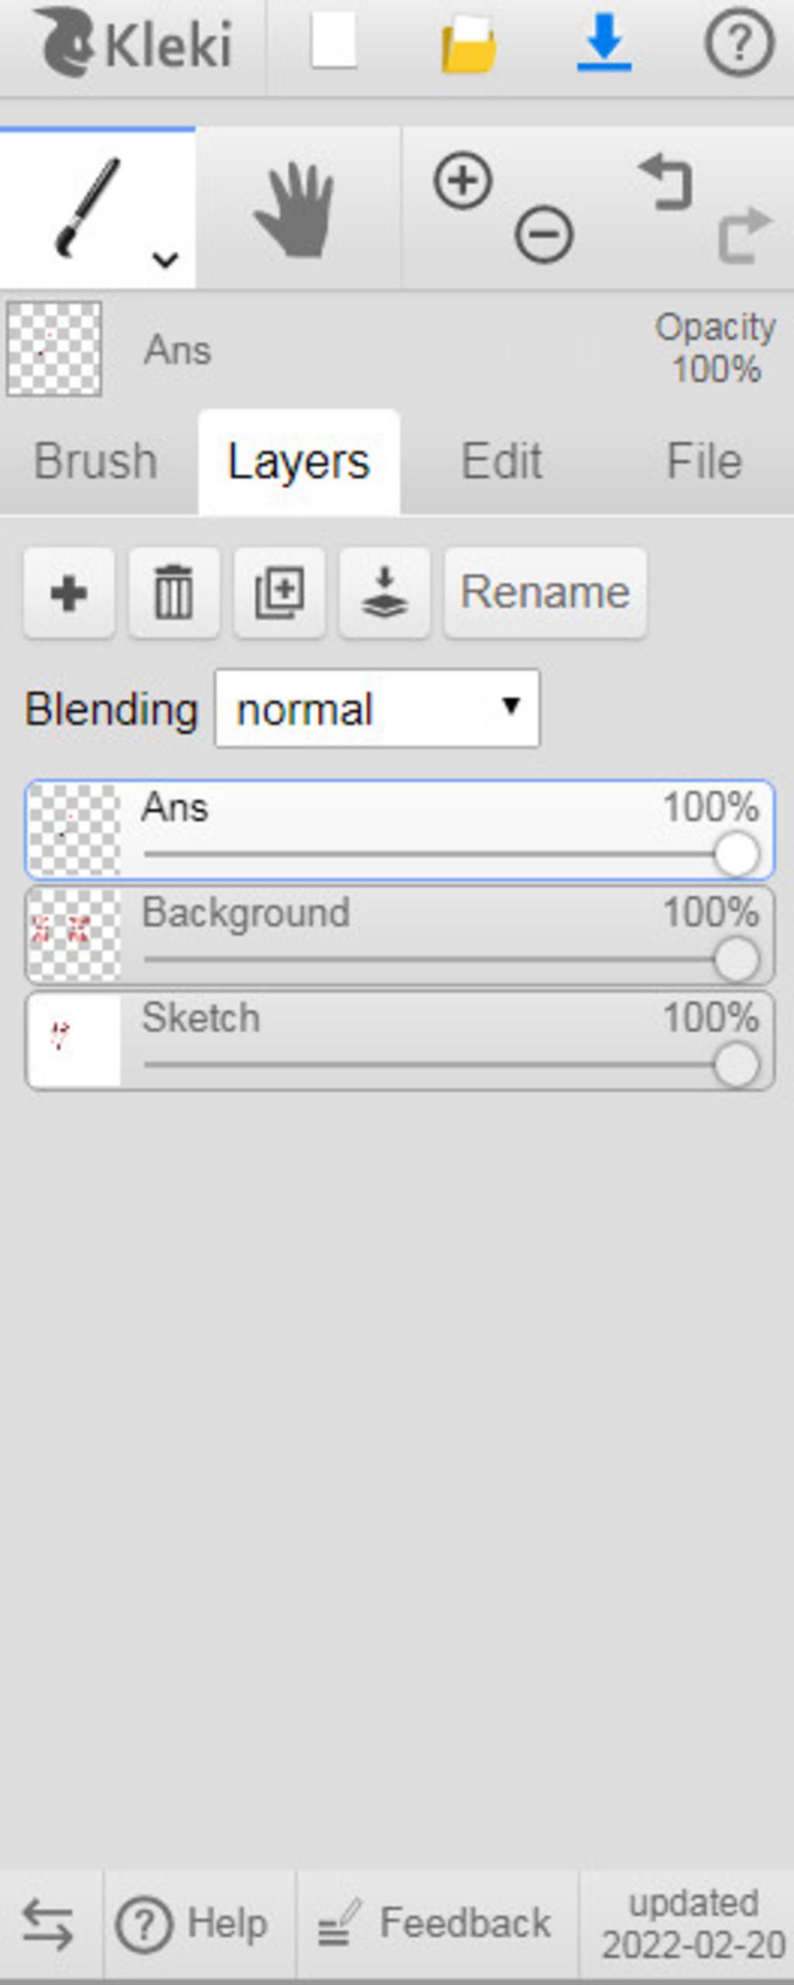Adjust the Background layer opacity slider
The width and height of the screenshot is (794, 1985).
point(451,960)
